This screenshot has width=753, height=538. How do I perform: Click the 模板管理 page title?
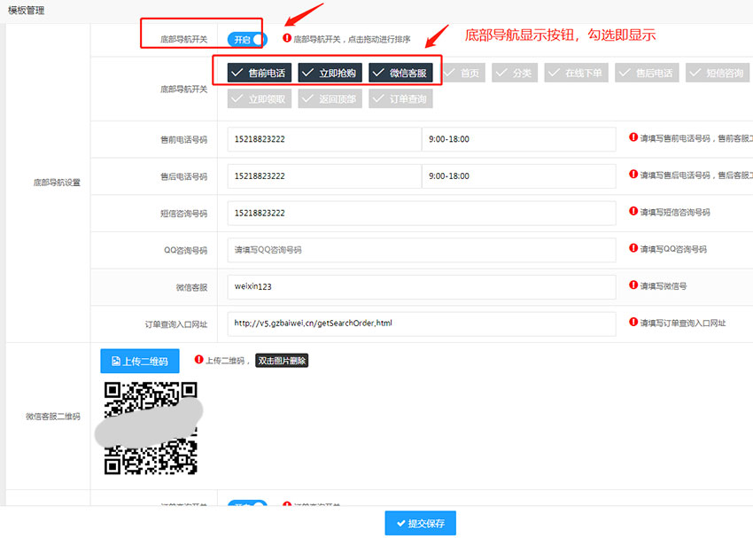[x=27, y=11]
